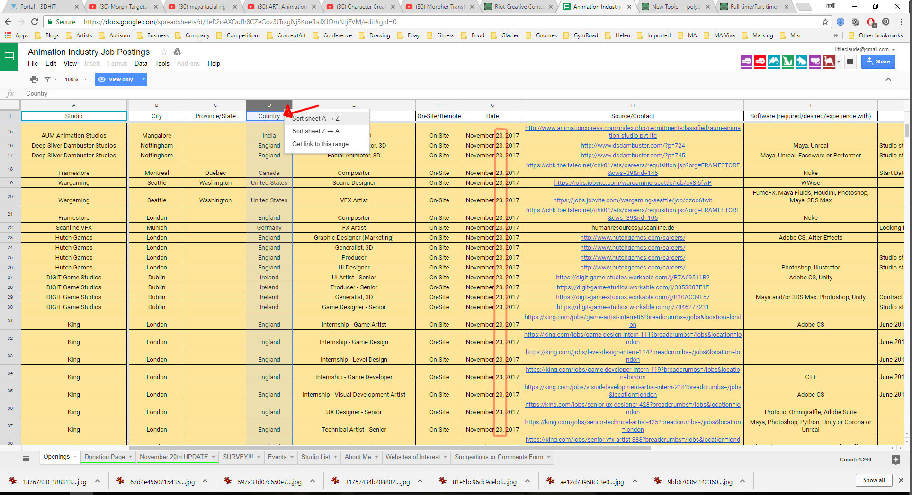Click the Pinterest extension icon

886,22
